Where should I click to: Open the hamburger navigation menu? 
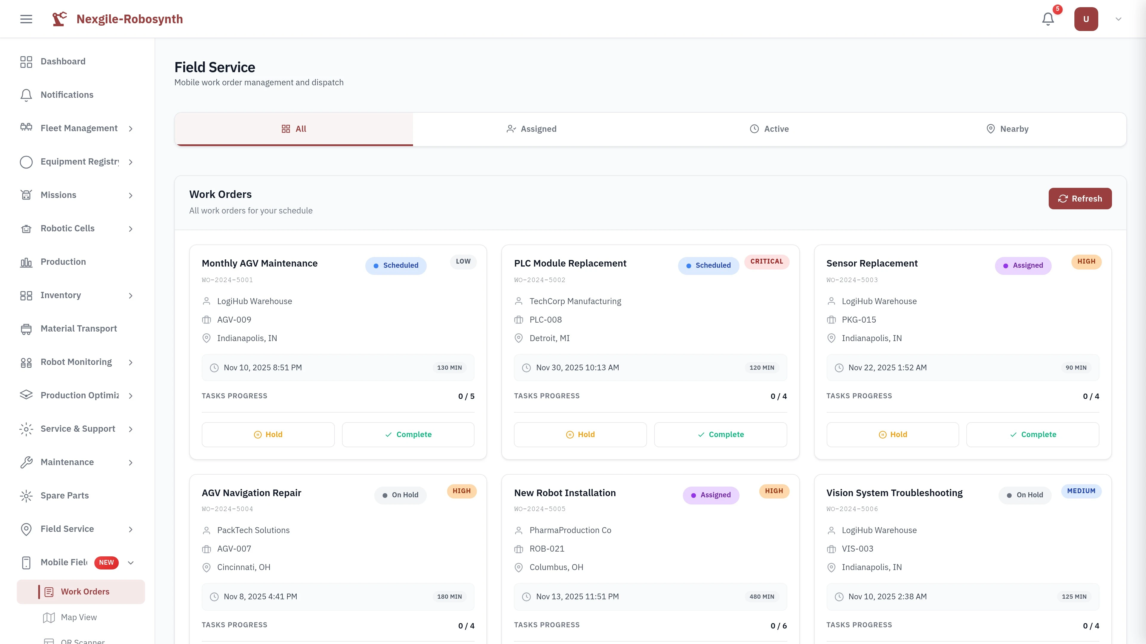[26, 19]
